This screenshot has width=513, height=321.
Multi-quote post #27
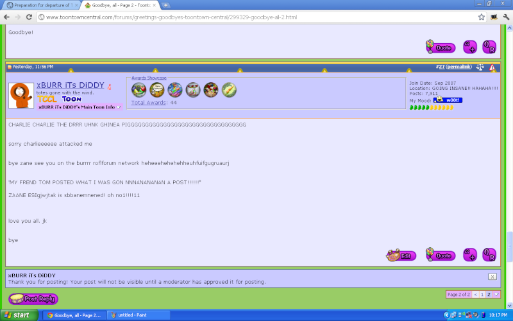coord(470,255)
